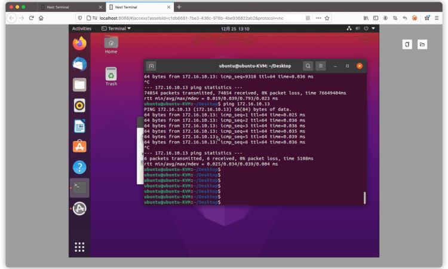The width and height of the screenshot is (448, 269).
Task: Open the Firefox library icon
Action: click(366, 18)
